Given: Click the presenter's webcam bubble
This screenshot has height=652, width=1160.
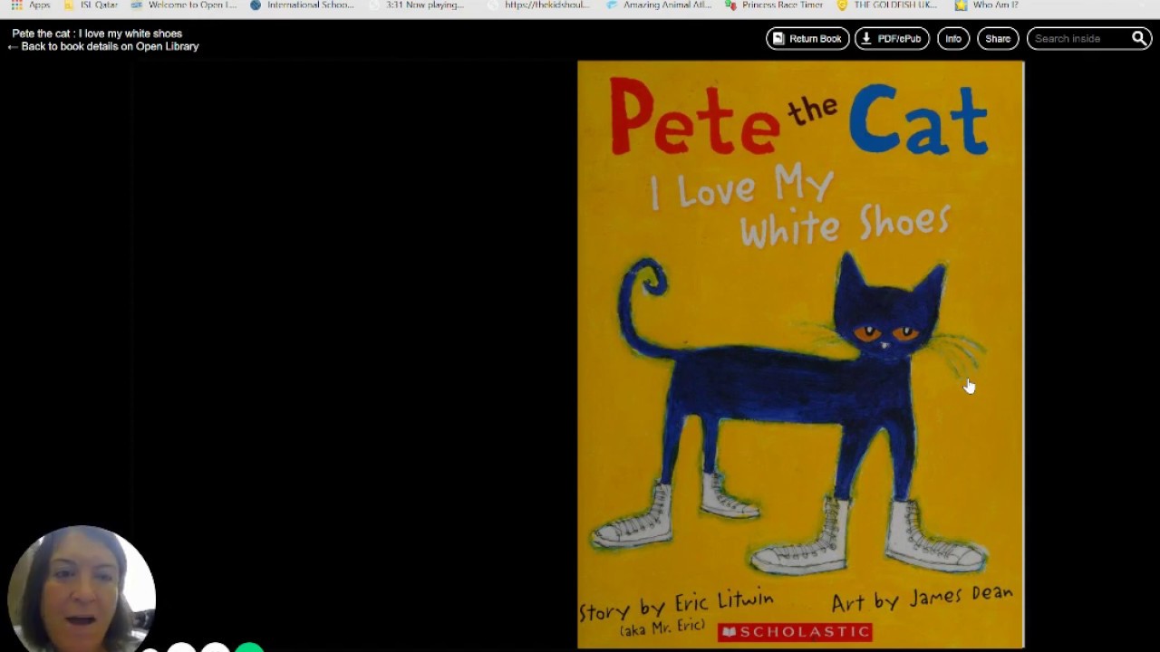Looking at the screenshot, I should (x=82, y=589).
